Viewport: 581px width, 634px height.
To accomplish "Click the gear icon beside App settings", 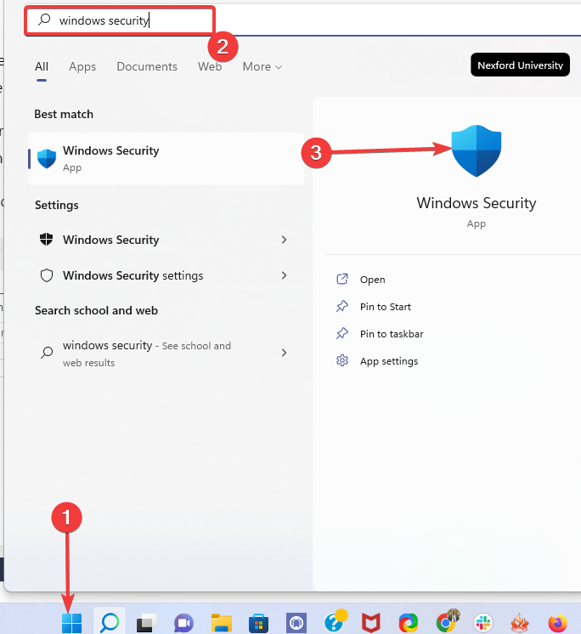I will click(342, 360).
